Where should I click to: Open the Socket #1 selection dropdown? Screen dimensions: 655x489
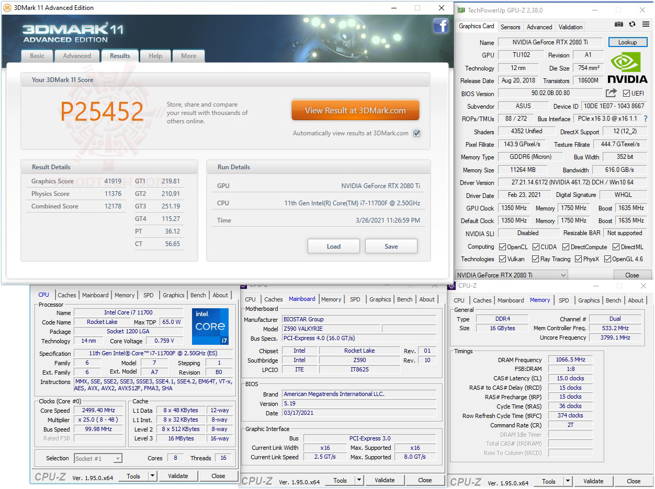[x=98, y=458]
